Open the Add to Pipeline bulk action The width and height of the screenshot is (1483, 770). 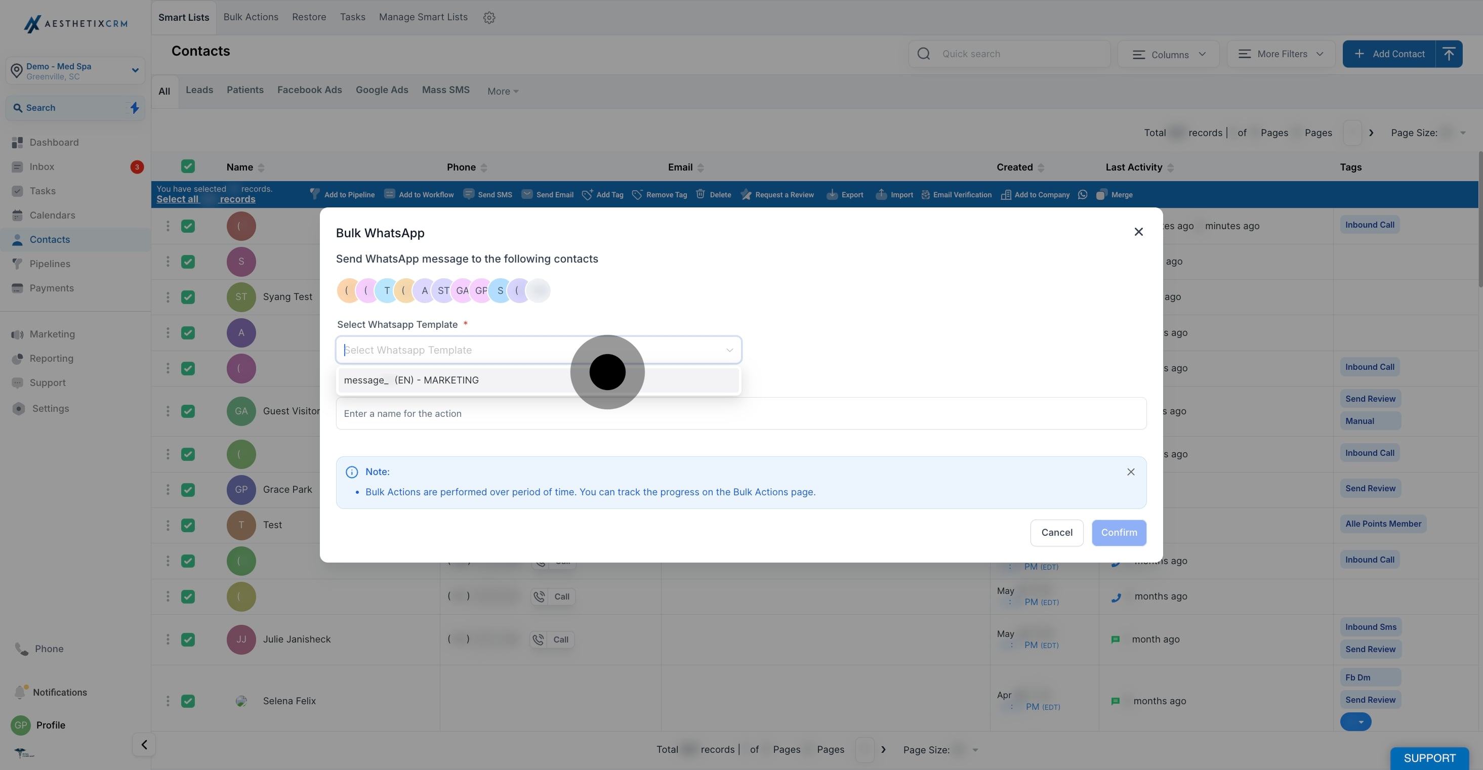(x=342, y=194)
